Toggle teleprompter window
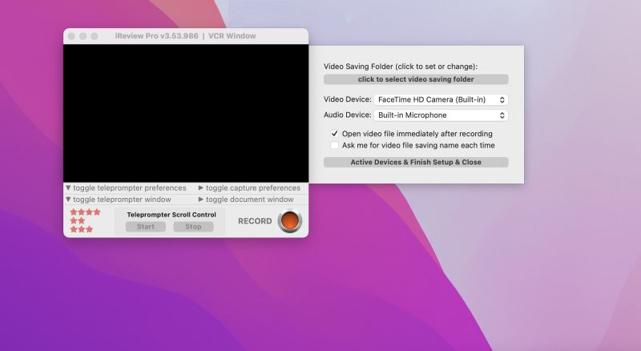This screenshot has height=351, width=641. coord(118,200)
